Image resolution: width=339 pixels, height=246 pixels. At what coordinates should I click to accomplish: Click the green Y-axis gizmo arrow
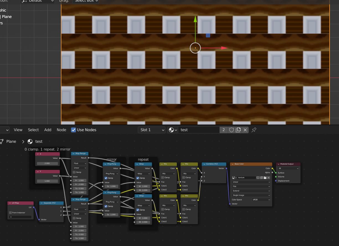click(195, 19)
